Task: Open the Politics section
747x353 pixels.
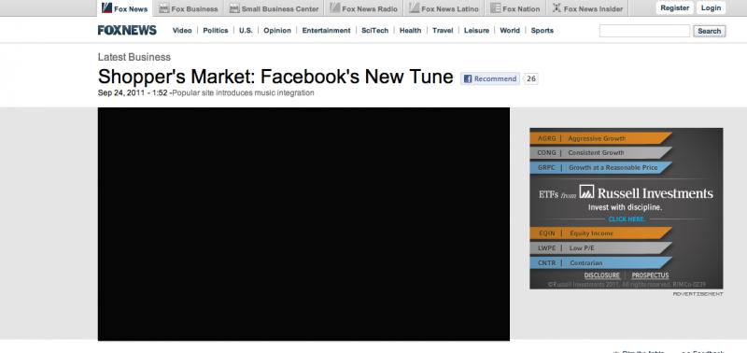Action: click(x=216, y=31)
